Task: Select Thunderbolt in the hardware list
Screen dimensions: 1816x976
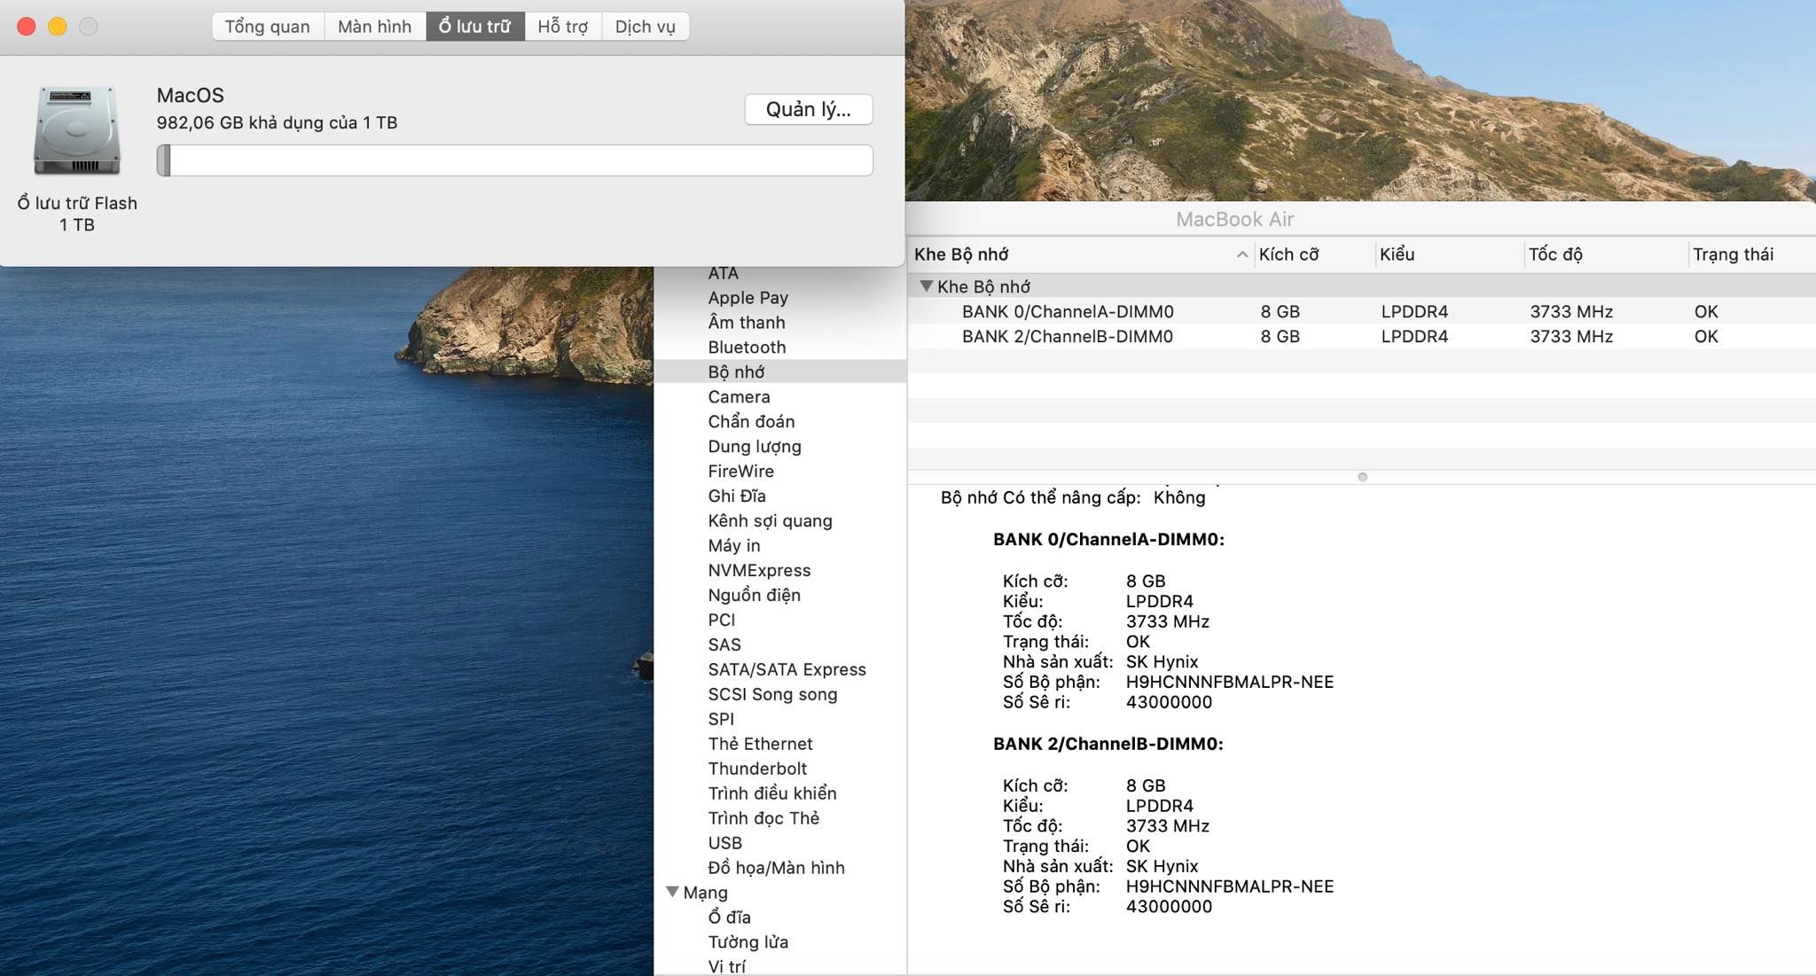Action: coord(757,769)
